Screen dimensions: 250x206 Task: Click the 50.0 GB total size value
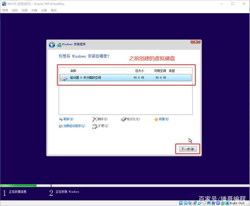pos(139,77)
